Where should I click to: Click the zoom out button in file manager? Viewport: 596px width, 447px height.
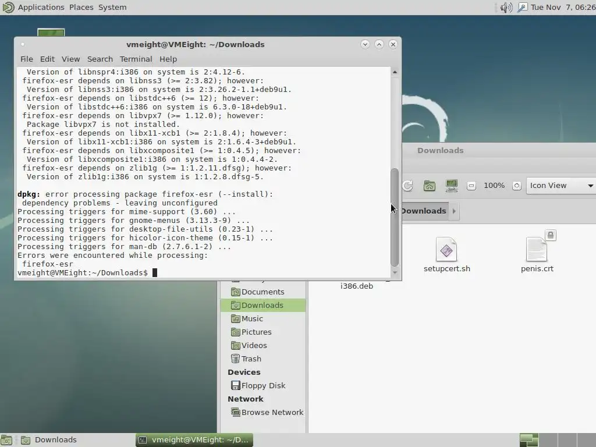(x=471, y=186)
